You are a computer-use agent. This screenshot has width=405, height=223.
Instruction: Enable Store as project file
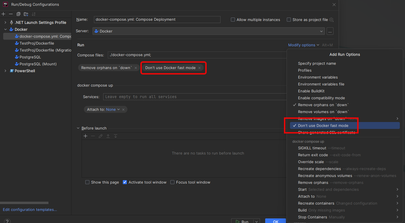289,20
